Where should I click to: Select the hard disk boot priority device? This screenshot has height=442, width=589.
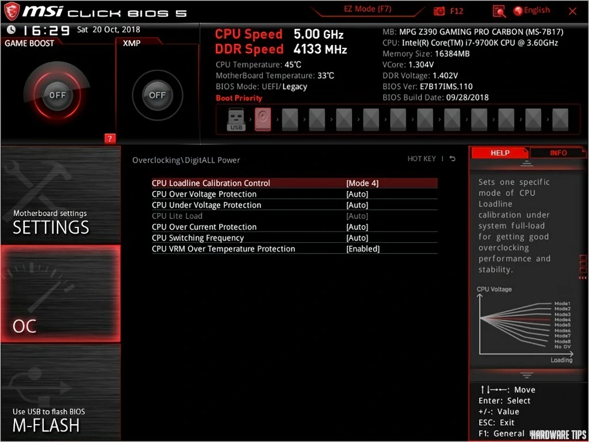[x=262, y=120]
